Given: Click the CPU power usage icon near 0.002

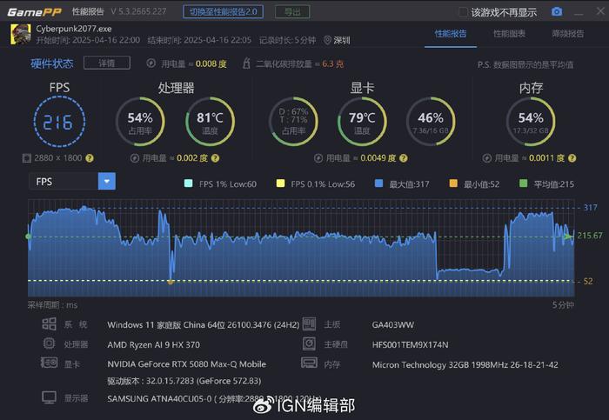Looking at the screenshot, I should click(x=134, y=158).
